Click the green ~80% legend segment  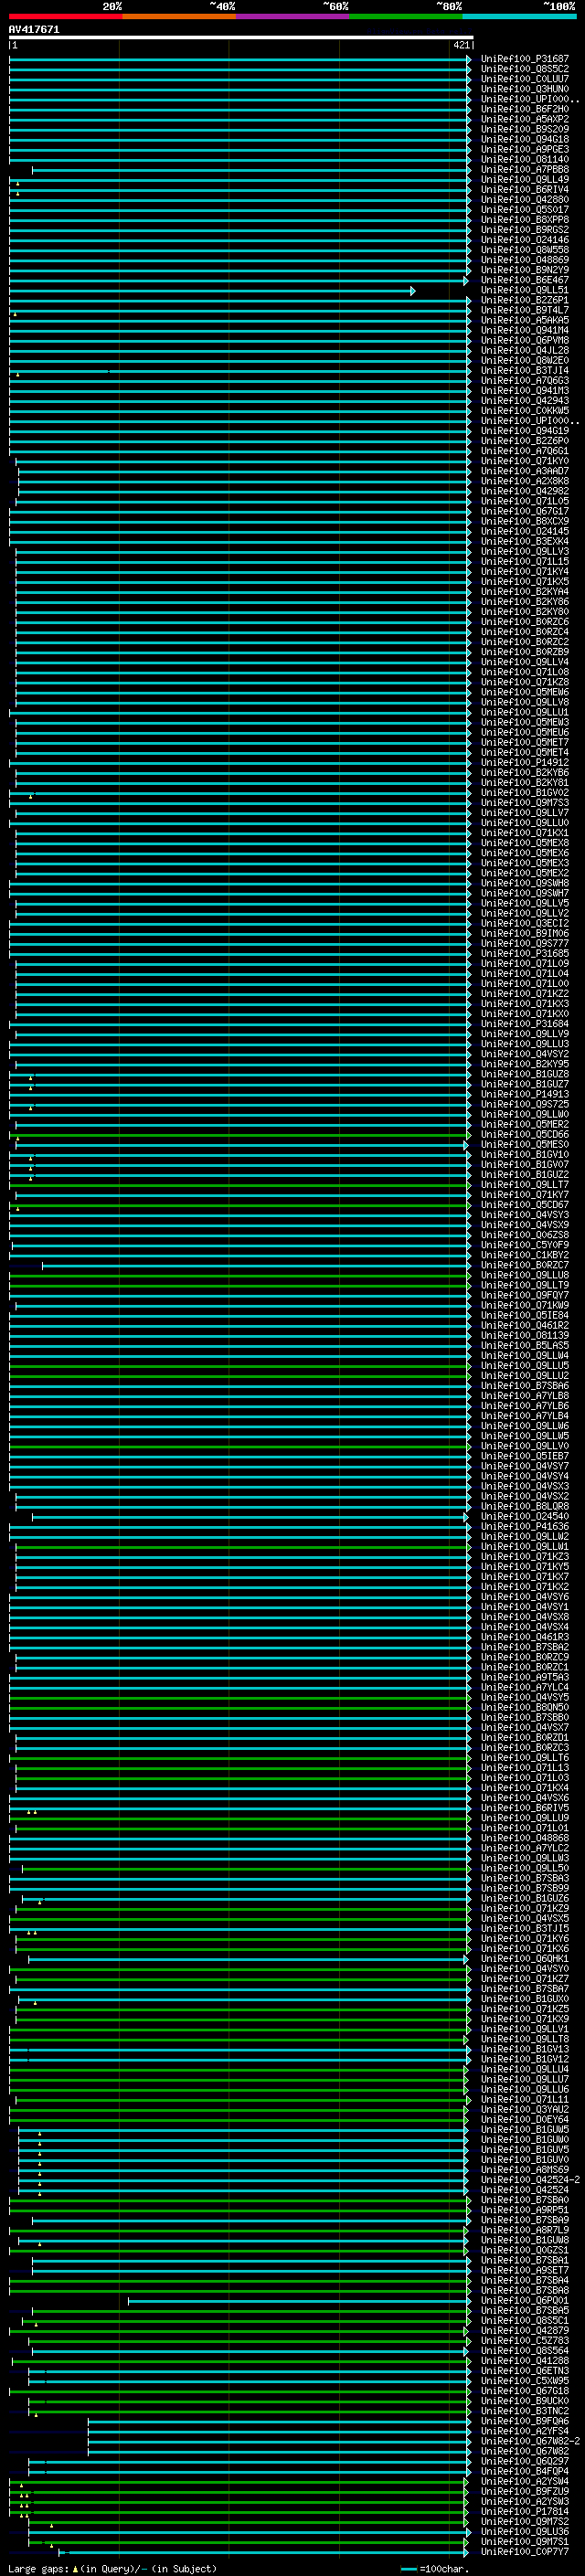pyautogui.click(x=405, y=16)
